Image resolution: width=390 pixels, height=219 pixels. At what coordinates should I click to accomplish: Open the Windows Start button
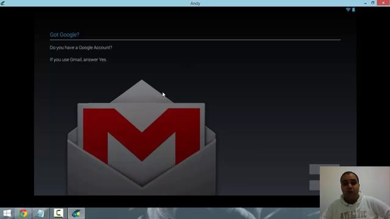7,214
